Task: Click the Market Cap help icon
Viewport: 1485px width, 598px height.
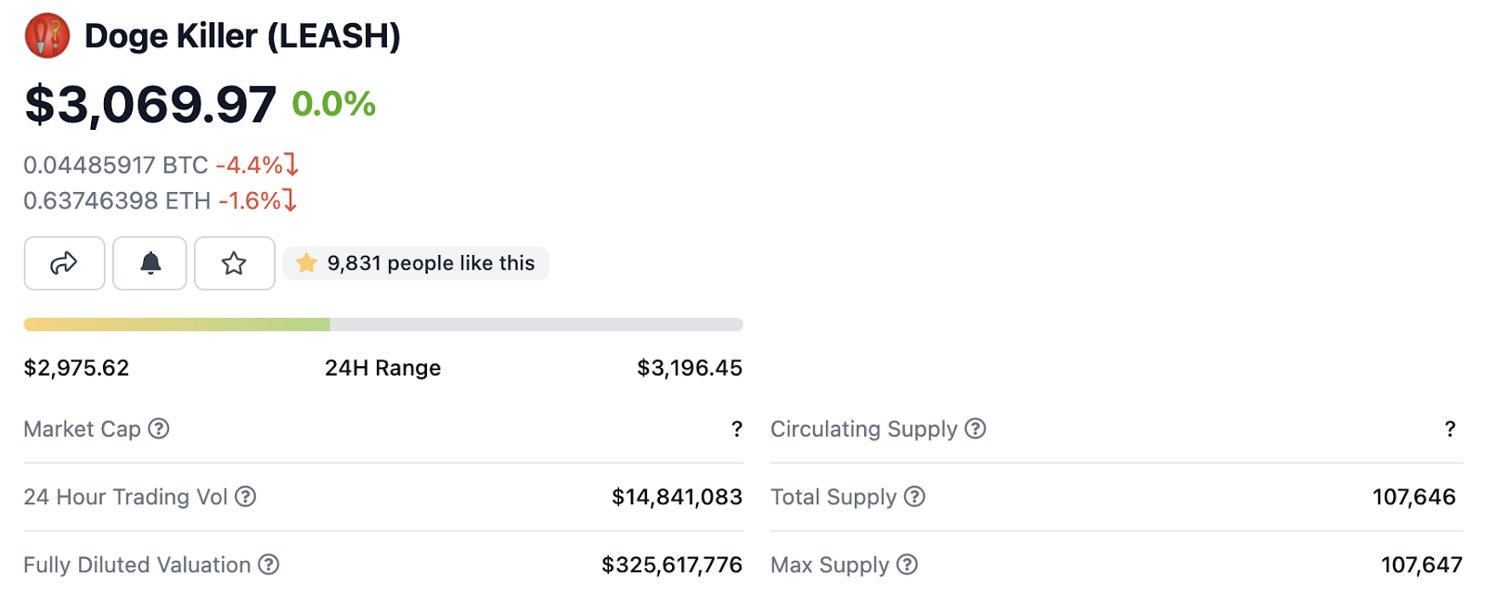Action: [x=159, y=428]
